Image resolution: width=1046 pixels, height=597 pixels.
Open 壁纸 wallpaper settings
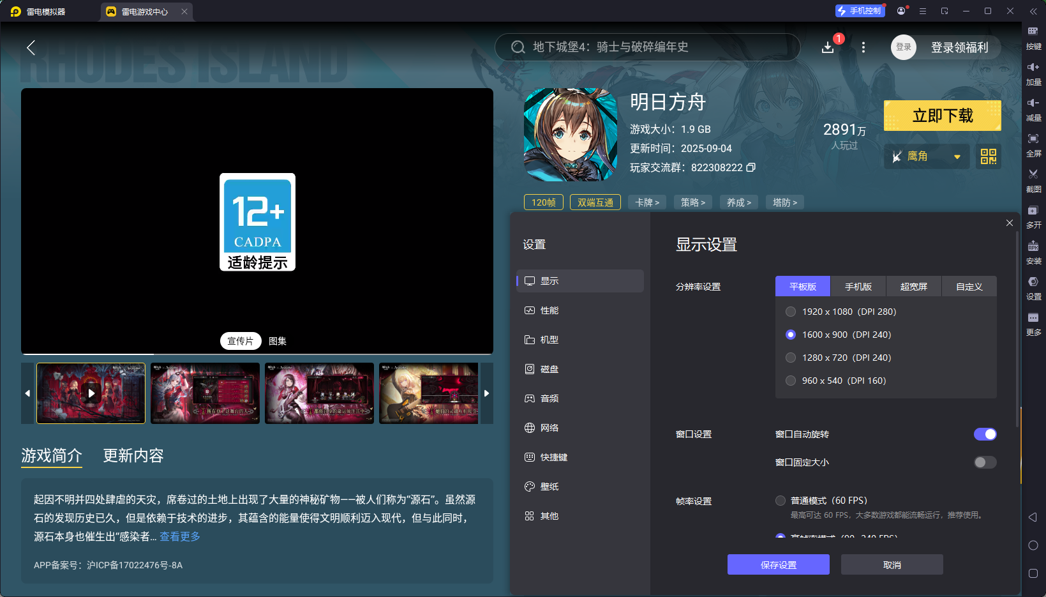coord(580,487)
